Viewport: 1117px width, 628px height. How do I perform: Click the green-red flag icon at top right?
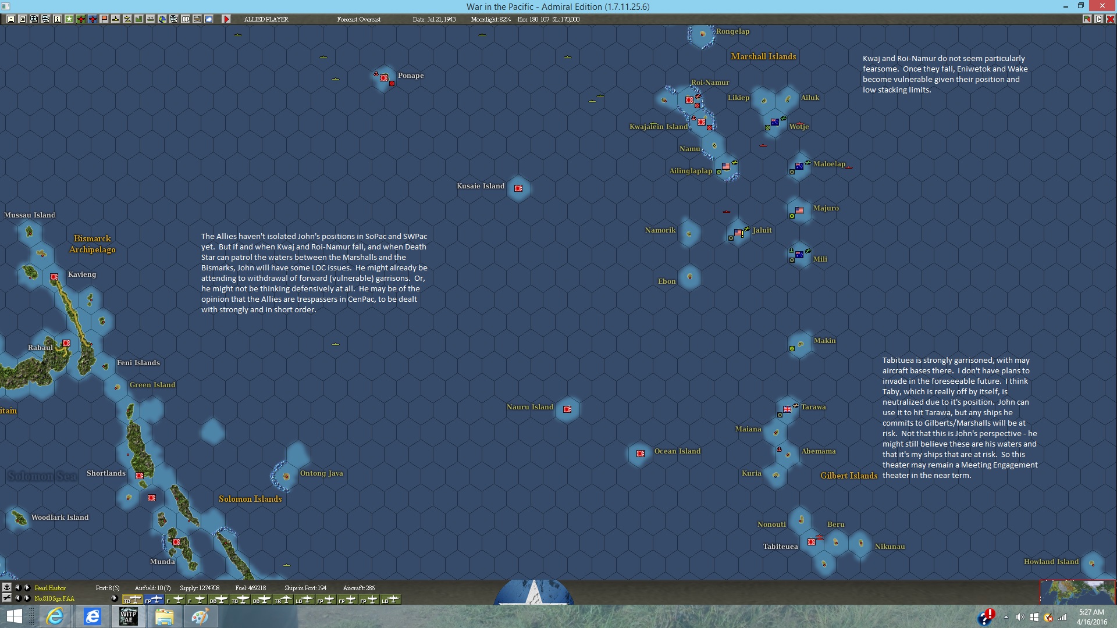1087,19
